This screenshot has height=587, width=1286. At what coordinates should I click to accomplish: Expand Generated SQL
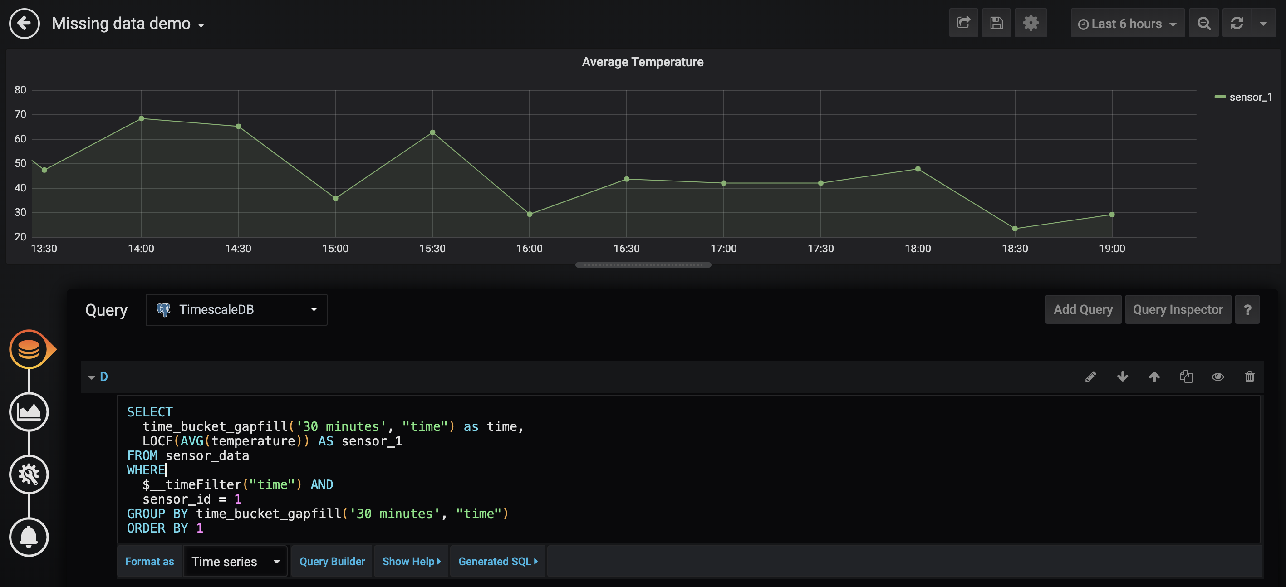point(498,562)
